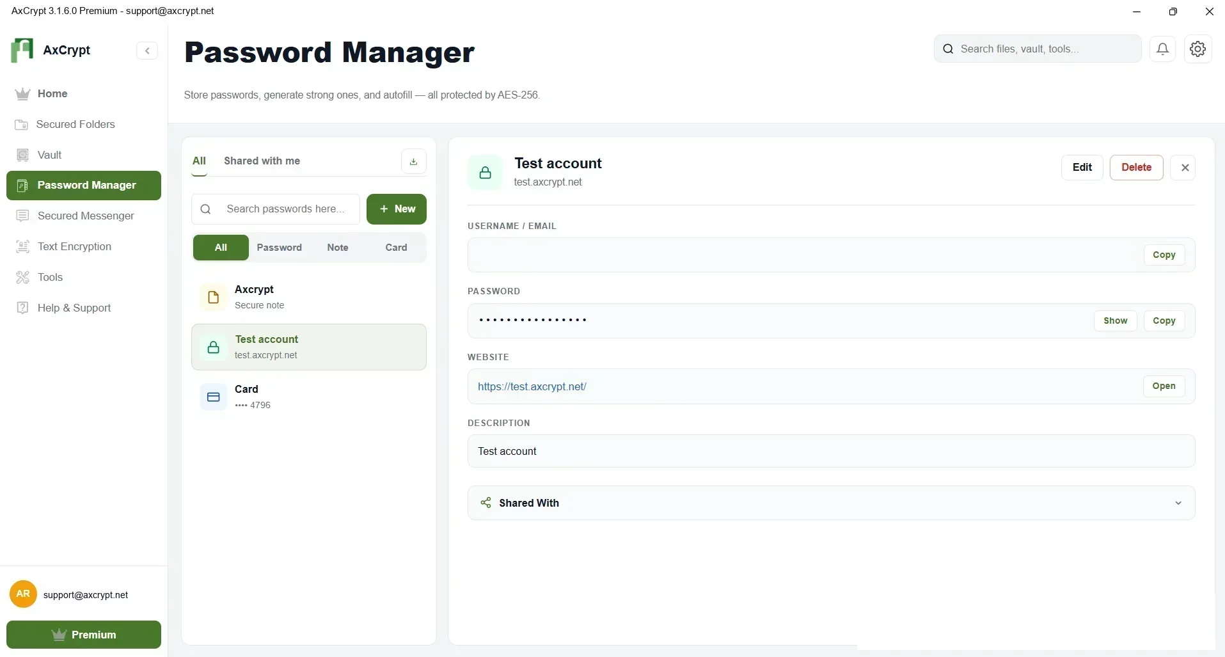Image resolution: width=1225 pixels, height=657 pixels.
Task: Open the website with Open button
Action: coord(1164,386)
